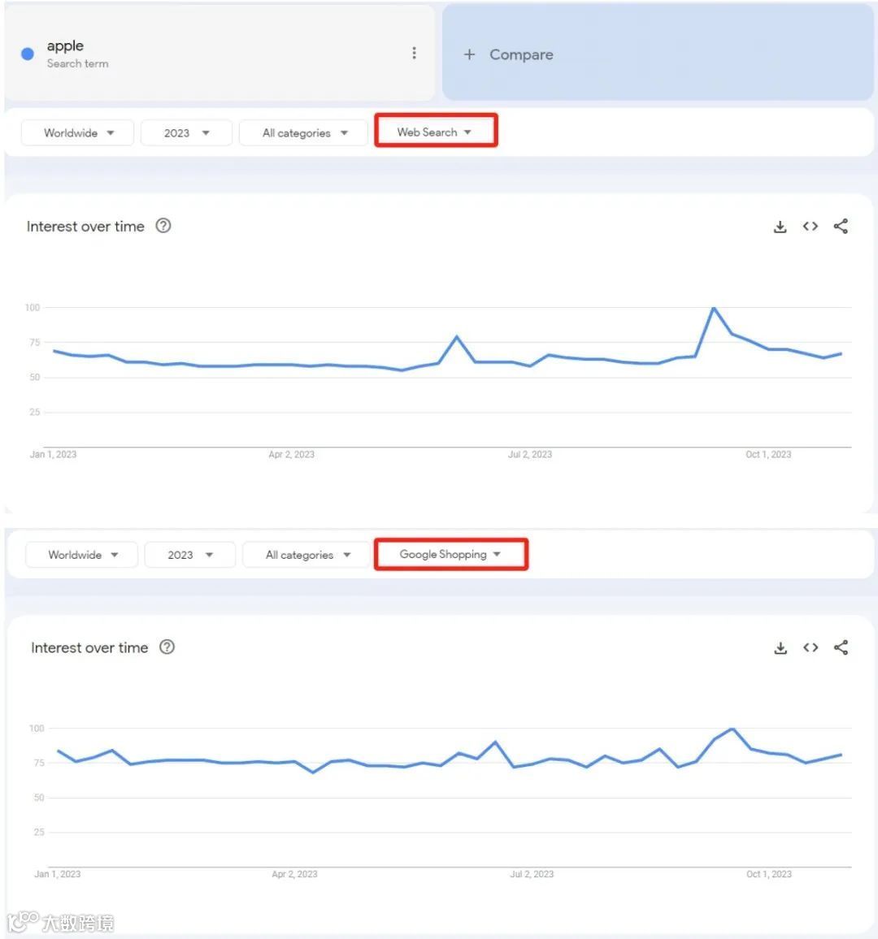This screenshot has height=939, width=878.
Task: Open the 2023 time range dropdown for Web Search
Action: click(186, 132)
